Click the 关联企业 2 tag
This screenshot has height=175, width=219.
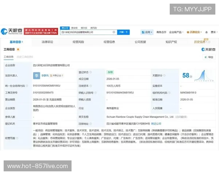coord(57,75)
